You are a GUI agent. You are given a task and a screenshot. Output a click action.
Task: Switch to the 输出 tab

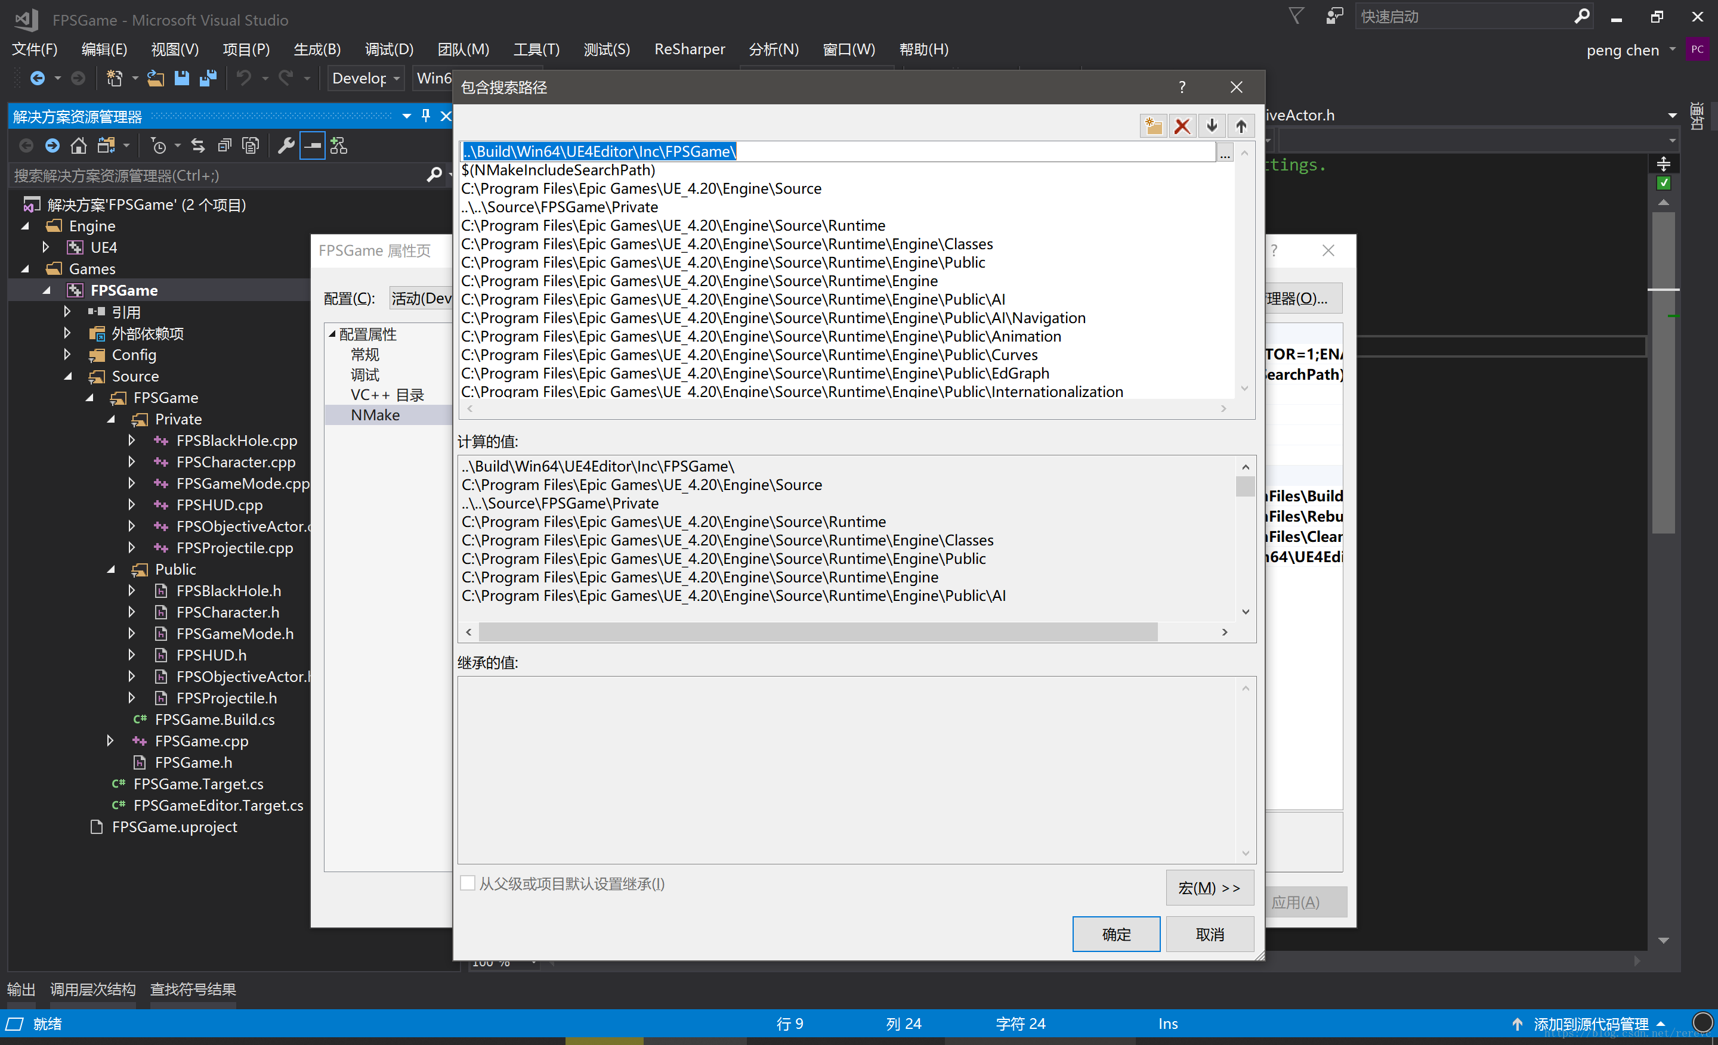tap(21, 990)
